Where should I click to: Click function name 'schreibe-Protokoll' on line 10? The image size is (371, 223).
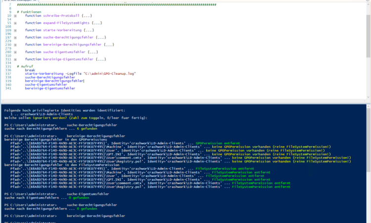61,16
